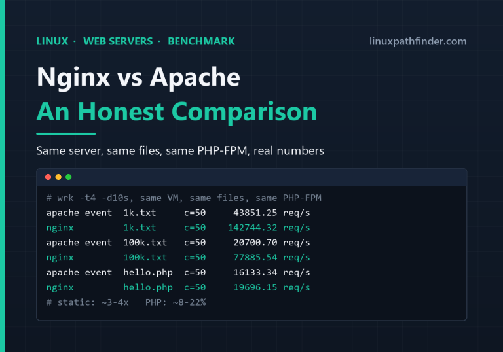The height and width of the screenshot is (352, 503).
Task: Click '1k.txt' in the apache event row
Action: [140, 213]
